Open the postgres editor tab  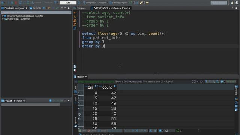79,8
